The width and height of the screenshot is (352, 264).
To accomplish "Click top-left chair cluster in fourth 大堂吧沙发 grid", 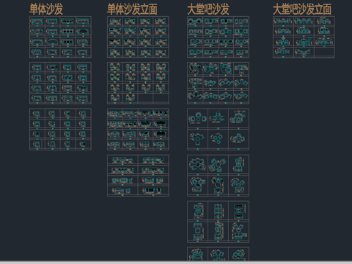I will pyautogui.click(x=197, y=165).
